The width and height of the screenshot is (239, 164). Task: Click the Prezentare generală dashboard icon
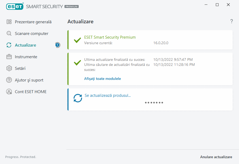9,22
